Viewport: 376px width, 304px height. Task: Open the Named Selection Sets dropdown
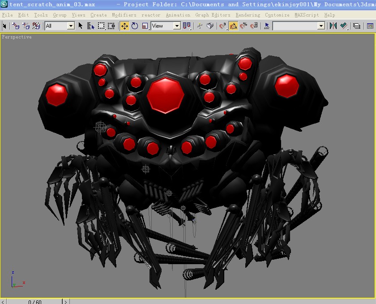click(x=299, y=26)
